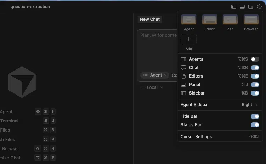Disable the Editors toggle switch

tap(255, 76)
